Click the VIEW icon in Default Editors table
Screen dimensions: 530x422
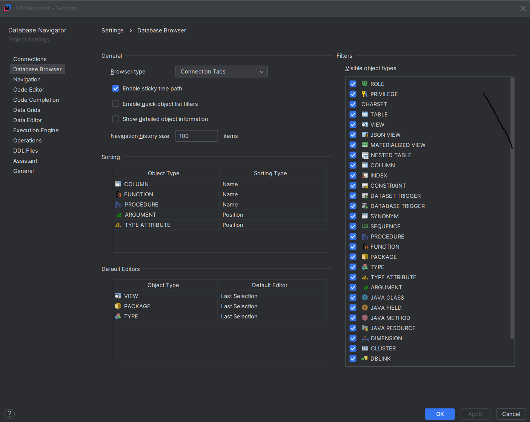coord(118,296)
